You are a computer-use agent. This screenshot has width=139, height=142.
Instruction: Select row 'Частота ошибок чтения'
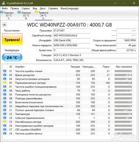coord(68,71)
